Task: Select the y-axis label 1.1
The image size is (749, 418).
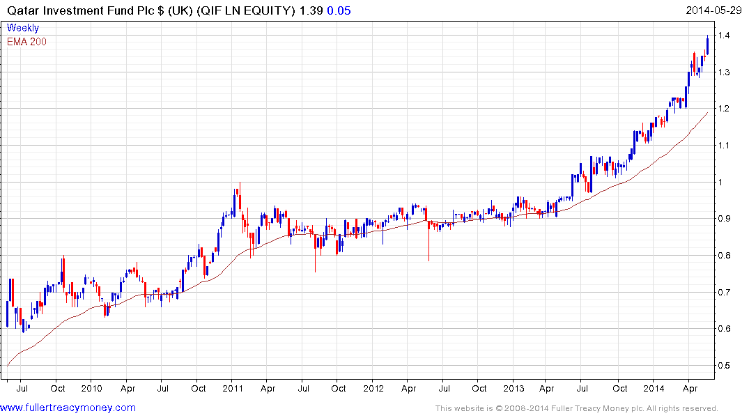Action: [x=723, y=145]
